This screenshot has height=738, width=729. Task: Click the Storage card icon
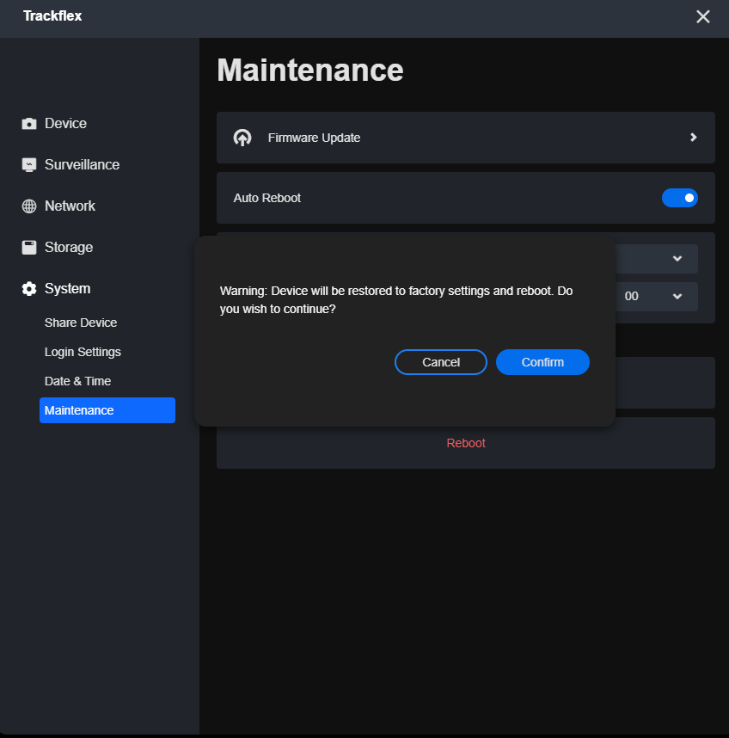tap(29, 248)
